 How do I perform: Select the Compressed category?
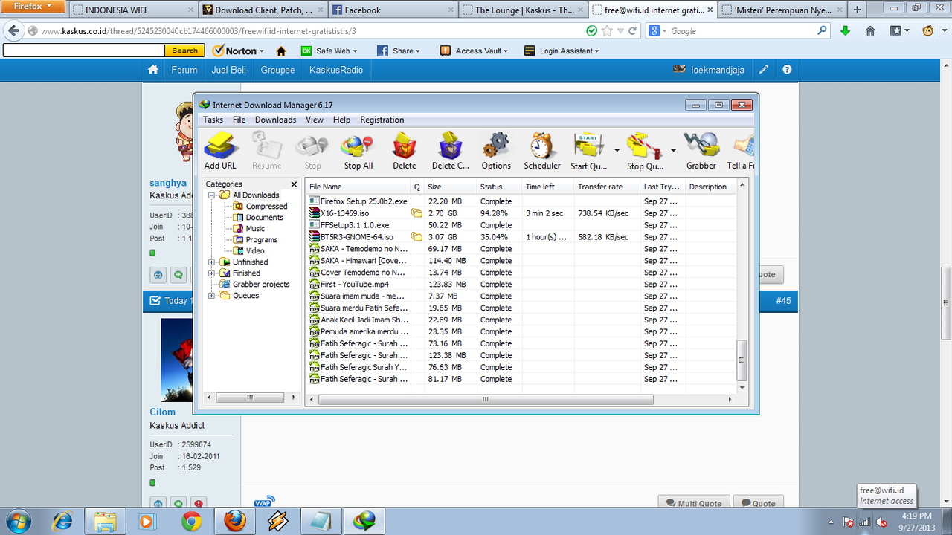click(266, 207)
